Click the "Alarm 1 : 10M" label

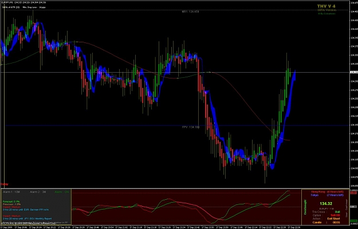coord(11,192)
